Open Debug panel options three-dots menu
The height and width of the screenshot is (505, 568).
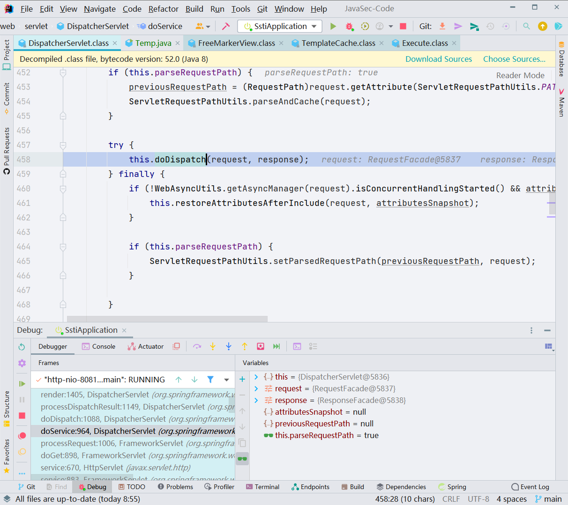pos(531,330)
